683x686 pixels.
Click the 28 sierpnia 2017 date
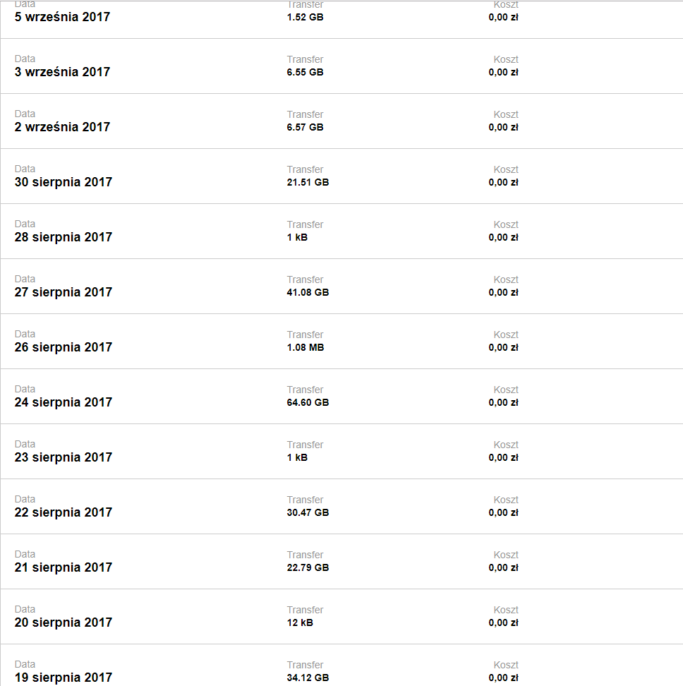[64, 237]
